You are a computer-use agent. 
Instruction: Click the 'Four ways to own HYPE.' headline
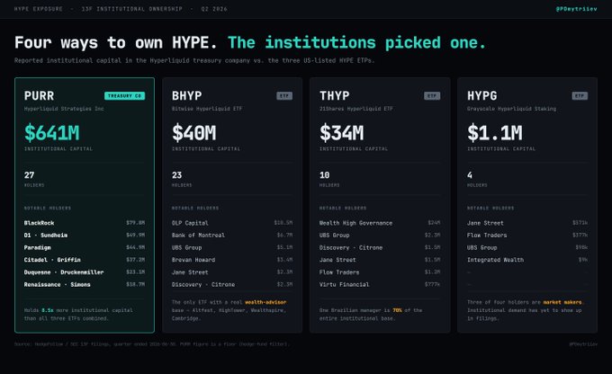click(115, 42)
